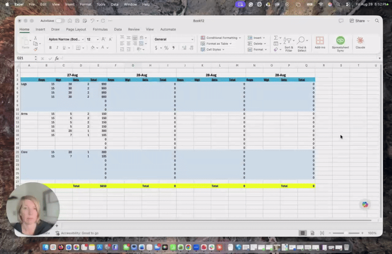Image resolution: width=392 pixels, height=254 pixels.
Task: Open the Data menu in macOS menu bar
Action: [114, 4]
